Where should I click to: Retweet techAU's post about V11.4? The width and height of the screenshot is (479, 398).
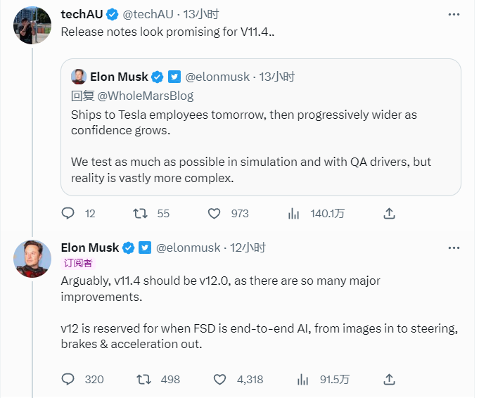click(x=140, y=213)
